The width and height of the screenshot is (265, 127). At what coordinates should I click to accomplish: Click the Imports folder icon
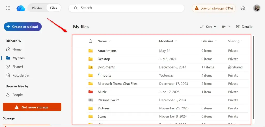coord(91,75)
